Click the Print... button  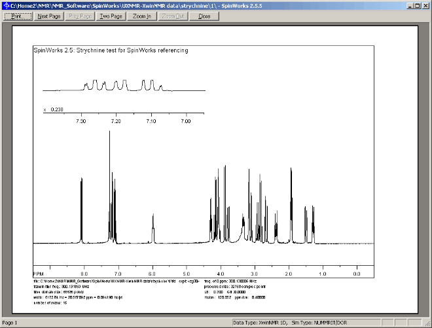[x=18, y=16]
